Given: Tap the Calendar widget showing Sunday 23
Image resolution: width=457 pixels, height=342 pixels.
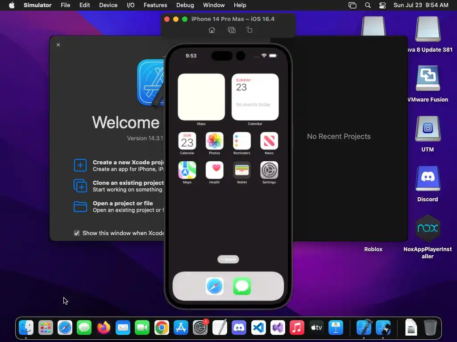Looking at the screenshot, I should coord(255,97).
